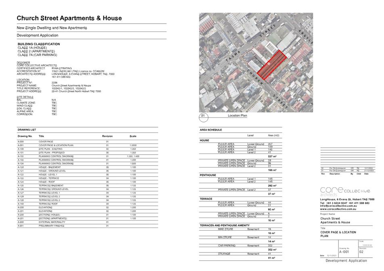
Task: Click the 'SECTIONS (APARTMENTS)' drawing title
Action: pyautogui.click(x=52, y=219)
